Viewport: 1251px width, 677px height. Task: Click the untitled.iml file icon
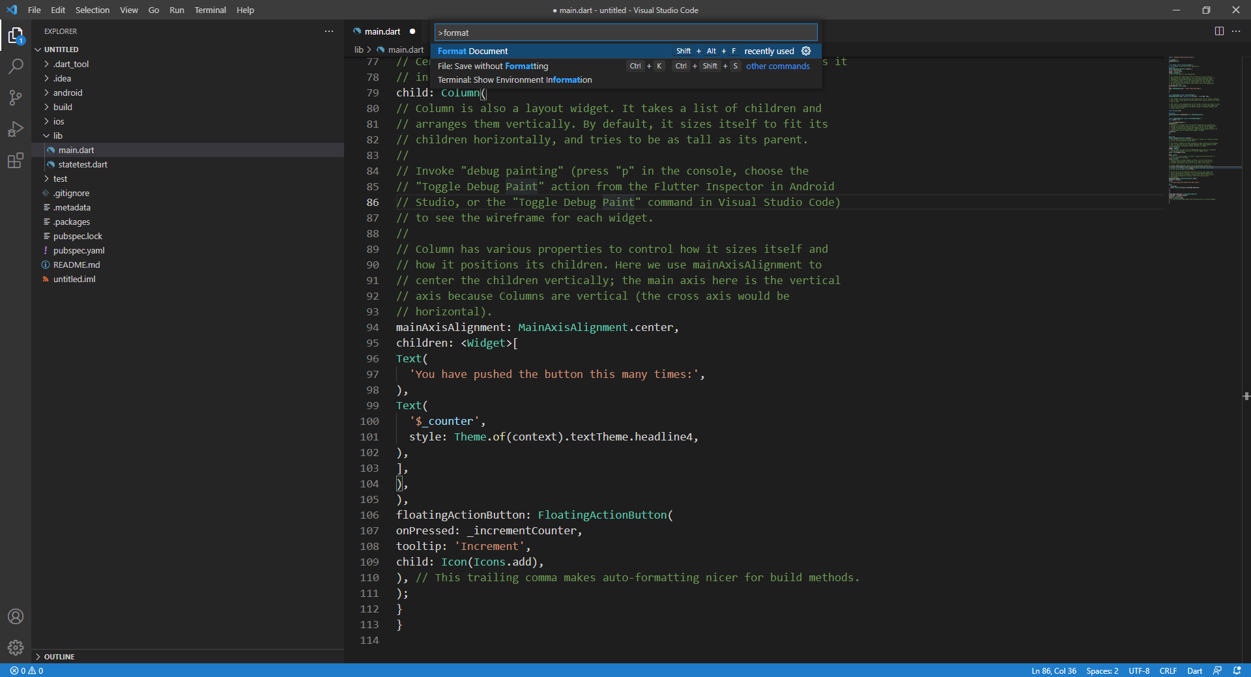click(46, 279)
